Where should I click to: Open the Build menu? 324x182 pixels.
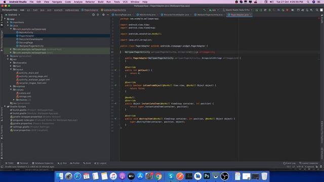pos(101,2)
